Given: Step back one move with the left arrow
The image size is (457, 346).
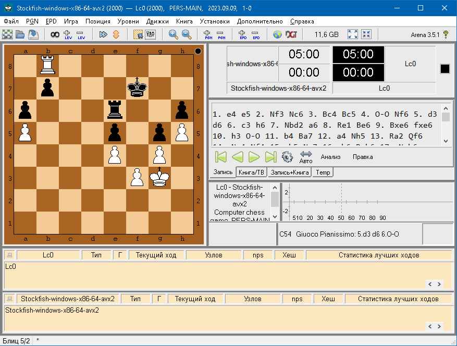Looking at the screenshot, I should (x=238, y=157).
